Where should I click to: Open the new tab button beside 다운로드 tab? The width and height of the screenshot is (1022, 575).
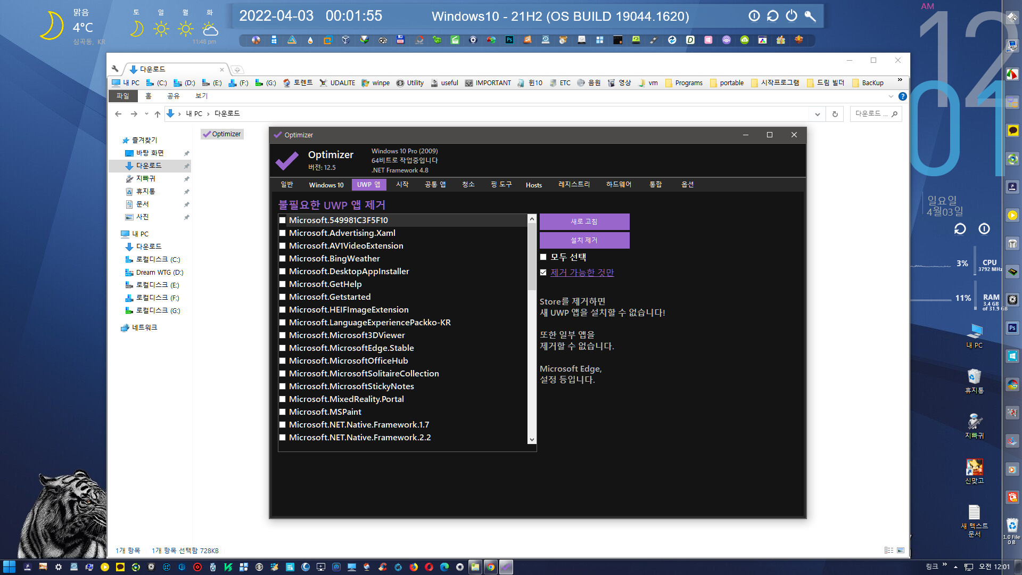coord(237,70)
